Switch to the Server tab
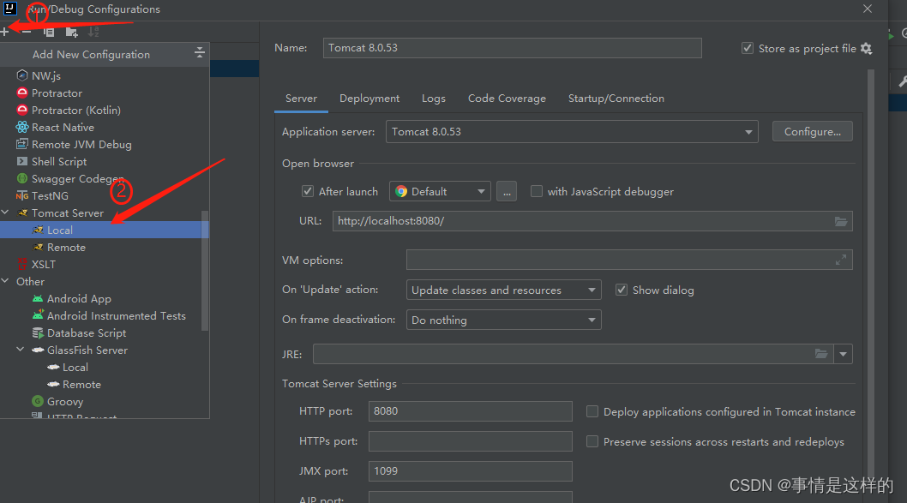Screen dimensions: 907x503 (302, 99)
